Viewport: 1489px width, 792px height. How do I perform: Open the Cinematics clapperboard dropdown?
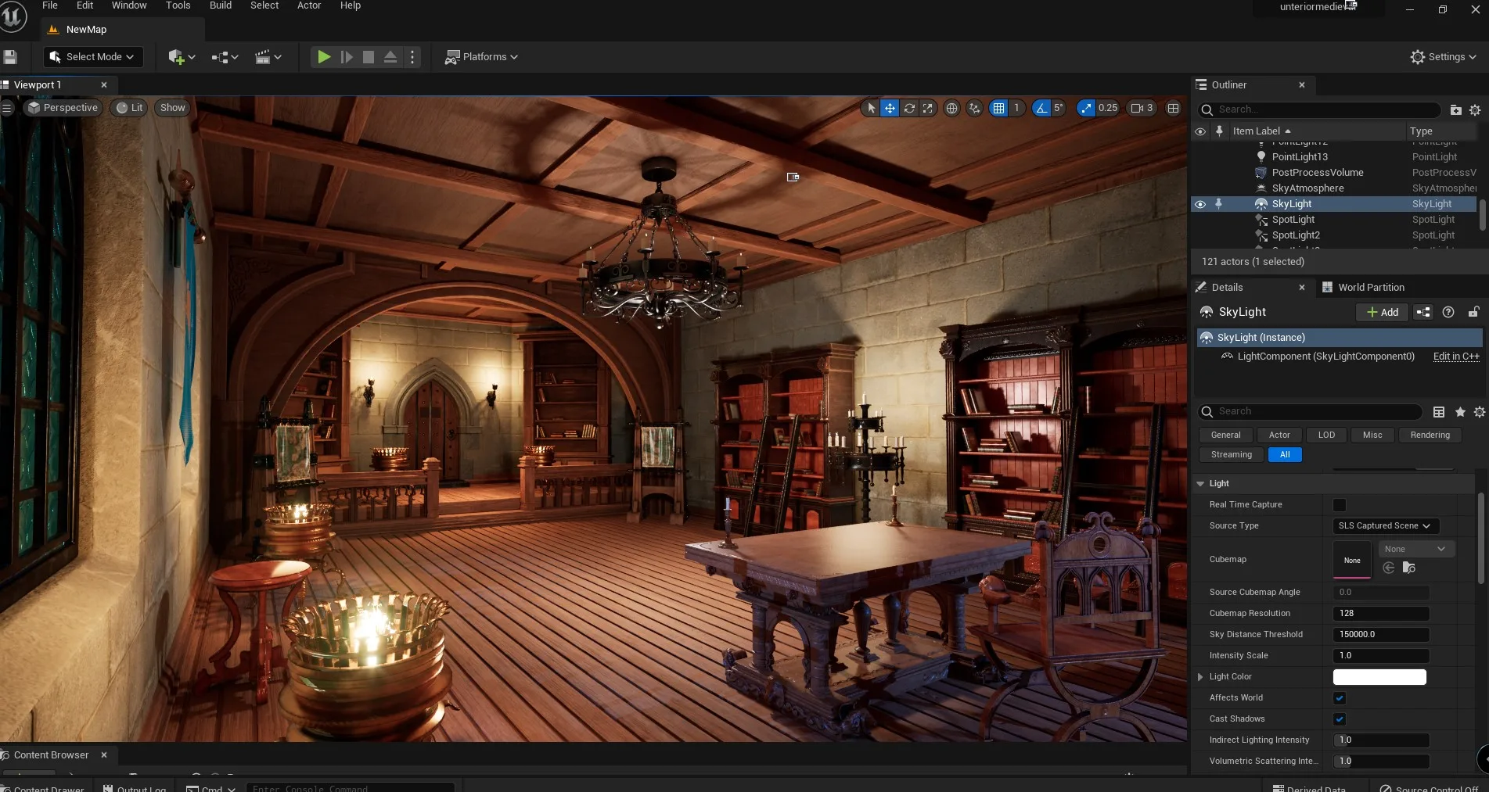pos(268,57)
